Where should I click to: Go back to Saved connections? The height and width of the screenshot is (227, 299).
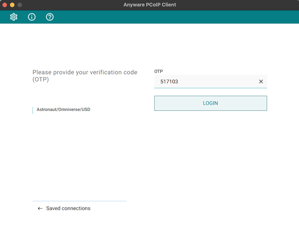tap(68, 208)
